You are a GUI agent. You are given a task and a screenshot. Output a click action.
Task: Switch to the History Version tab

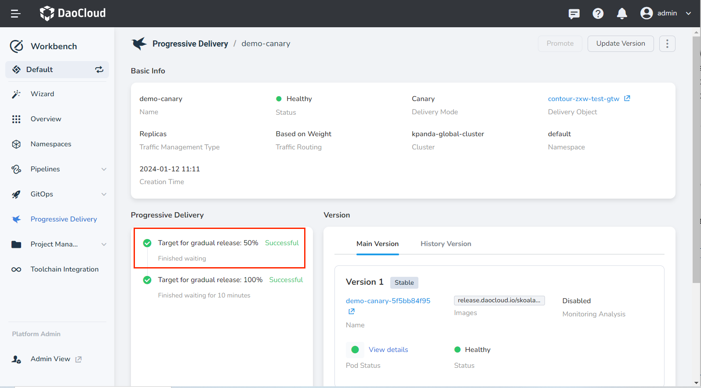[445, 244]
